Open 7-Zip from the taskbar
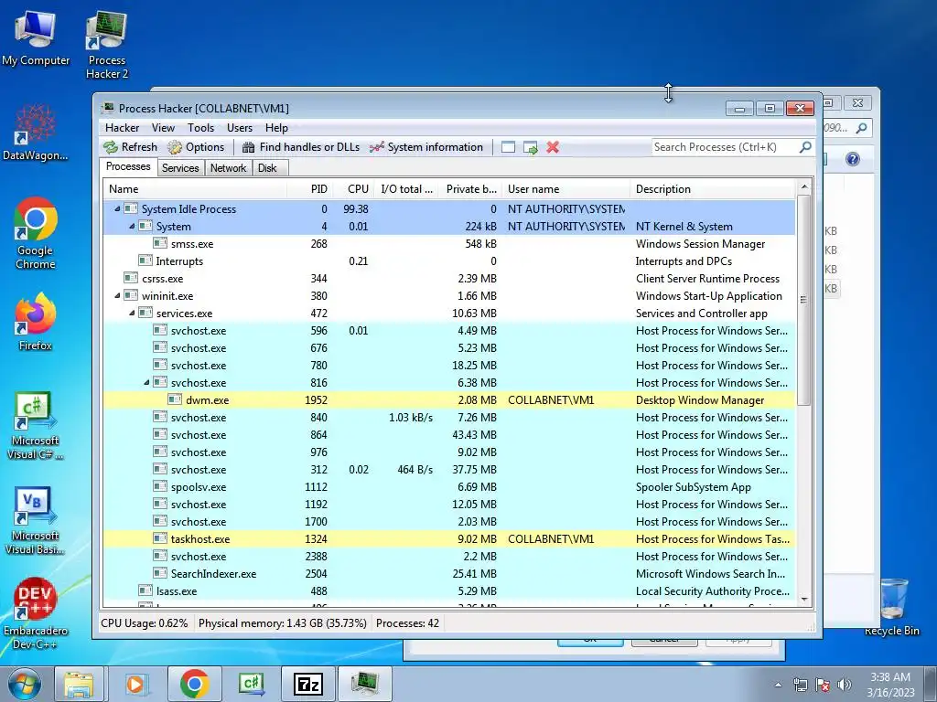 pos(307,684)
